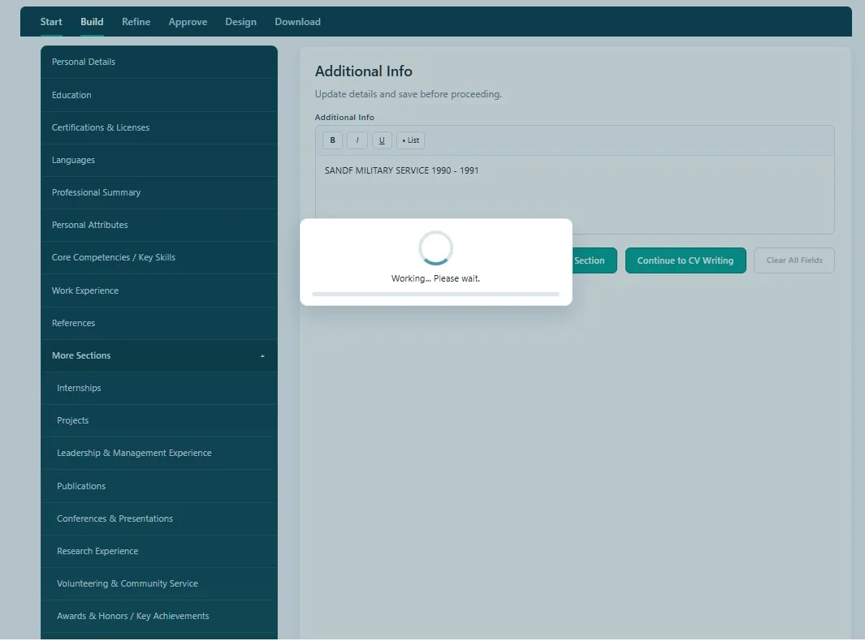Select Professional Summary section
Screen dimensions: 865x641
[x=159, y=192]
